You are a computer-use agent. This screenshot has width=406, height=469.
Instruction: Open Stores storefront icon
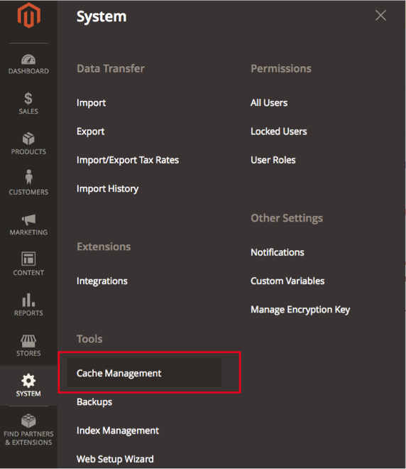28,341
